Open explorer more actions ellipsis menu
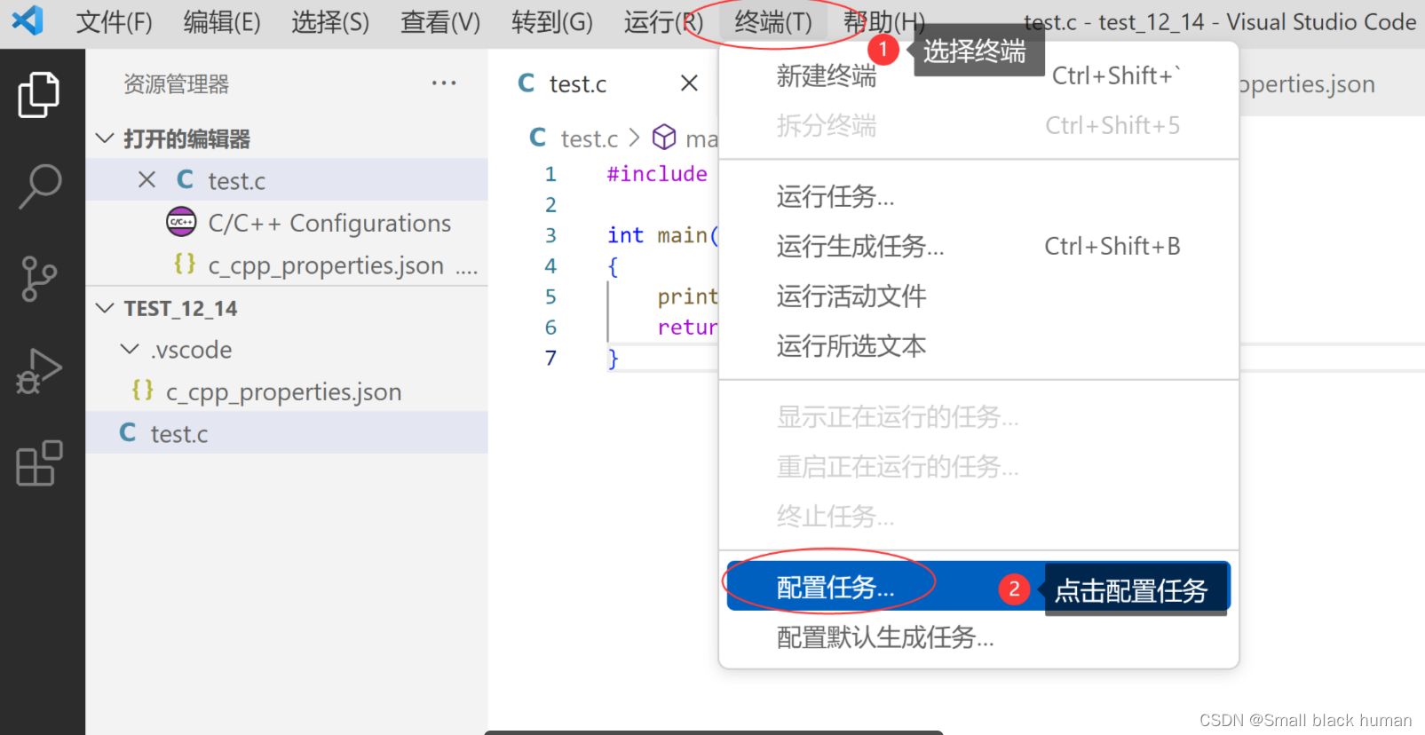 444,83
